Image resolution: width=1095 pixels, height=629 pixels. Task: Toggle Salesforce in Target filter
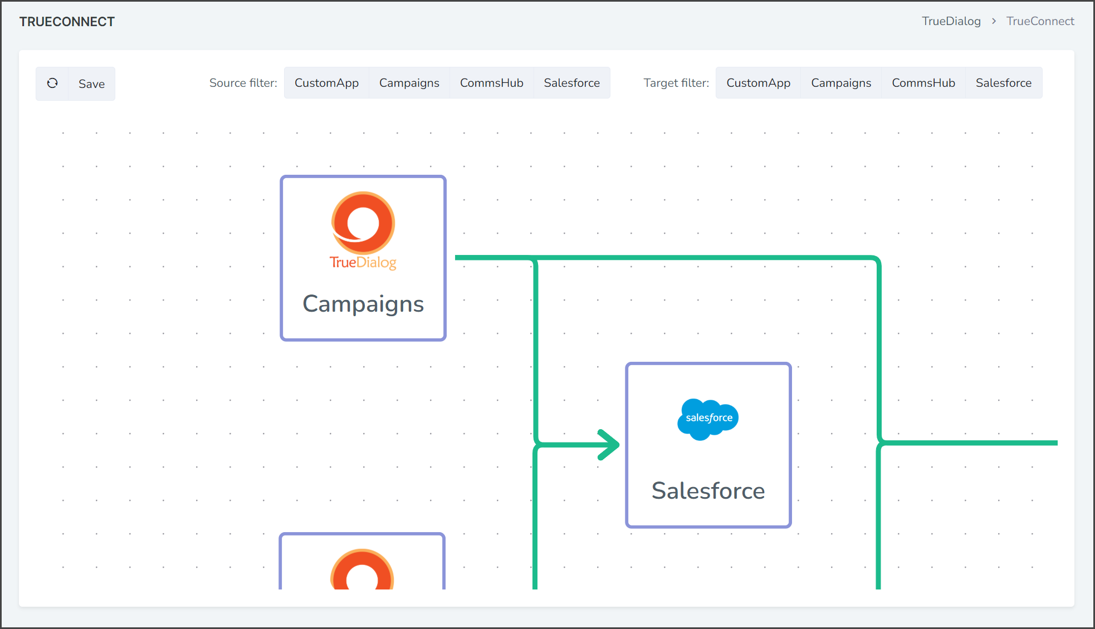(x=1004, y=83)
